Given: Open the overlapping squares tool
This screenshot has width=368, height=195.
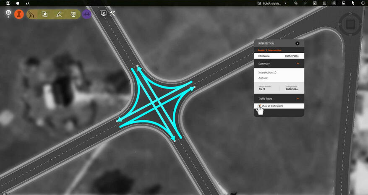Looking at the screenshot, I should tap(44, 14).
